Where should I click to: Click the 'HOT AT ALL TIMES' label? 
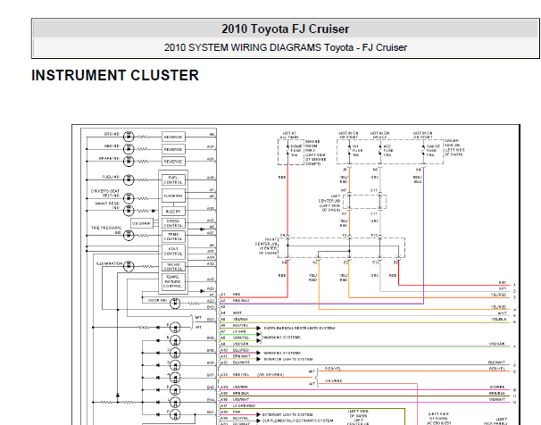(x=289, y=135)
